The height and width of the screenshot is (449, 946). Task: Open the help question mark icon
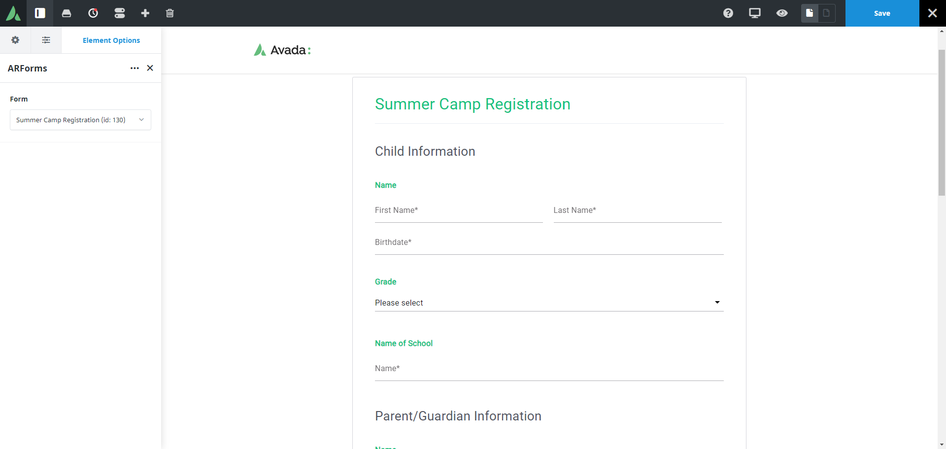(x=728, y=13)
